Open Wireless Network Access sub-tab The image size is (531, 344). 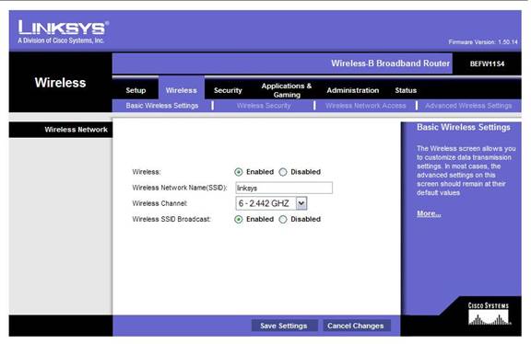tap(366, 106)
